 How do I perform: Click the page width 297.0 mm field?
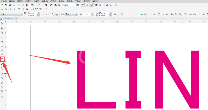tap(32, 13)
